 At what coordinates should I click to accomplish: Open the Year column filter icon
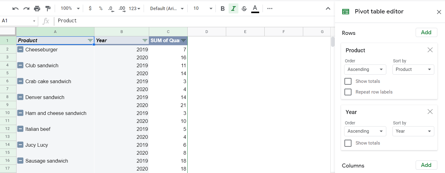click(145, 41)
